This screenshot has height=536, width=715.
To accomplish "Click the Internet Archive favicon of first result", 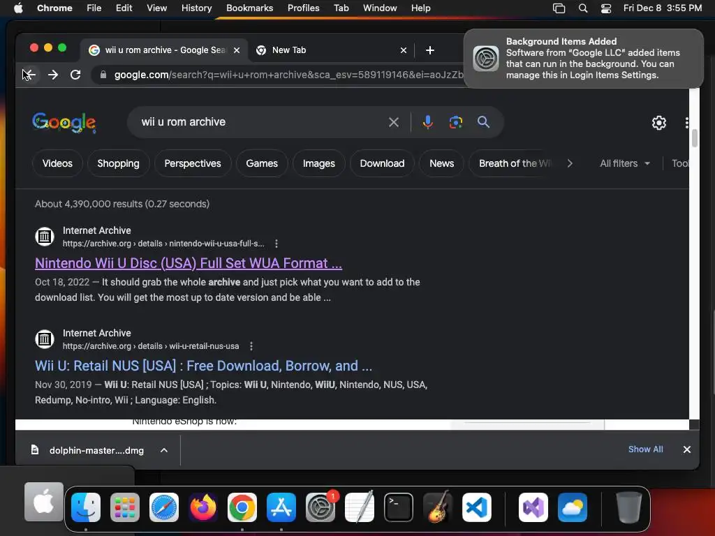I will (45, 237).
